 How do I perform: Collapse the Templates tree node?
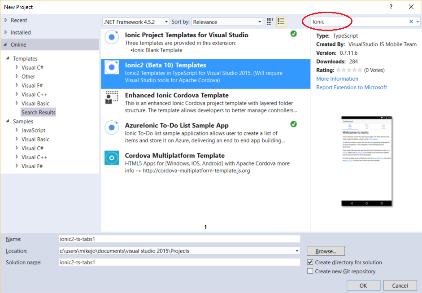tap(8, 58)
